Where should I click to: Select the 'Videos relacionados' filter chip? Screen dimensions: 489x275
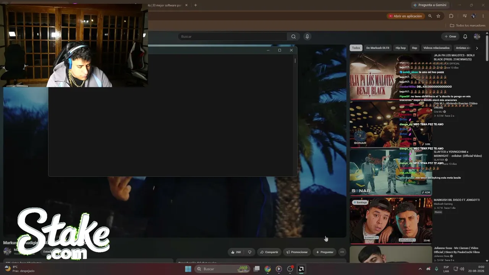tap(436, 48)
